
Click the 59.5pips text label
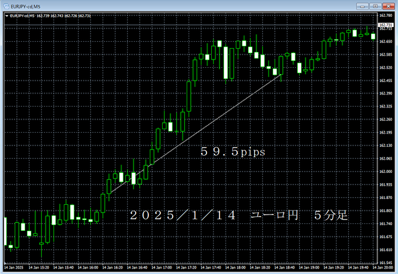tap(233, 152)
